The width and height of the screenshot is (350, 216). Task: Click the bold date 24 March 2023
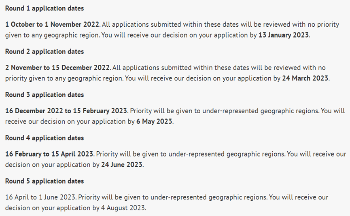click(x=305, y=78)
